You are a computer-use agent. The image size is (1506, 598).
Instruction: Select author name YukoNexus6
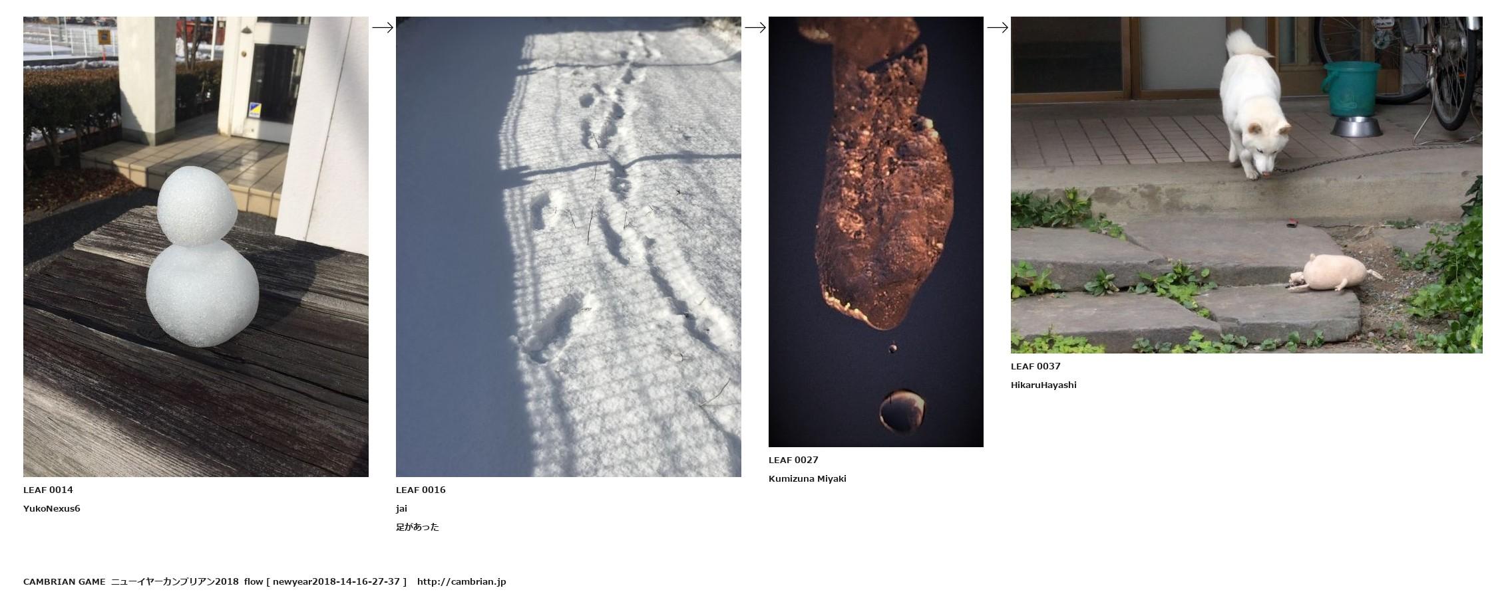tap(52, 508)
